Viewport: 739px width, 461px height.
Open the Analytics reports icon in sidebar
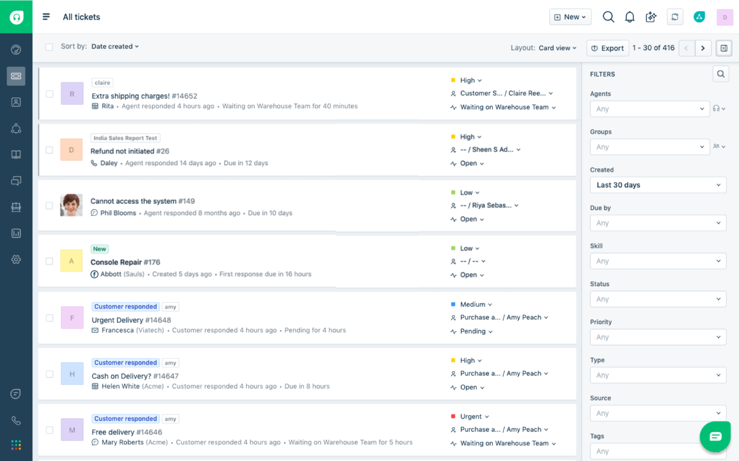[x=16, y=233]
